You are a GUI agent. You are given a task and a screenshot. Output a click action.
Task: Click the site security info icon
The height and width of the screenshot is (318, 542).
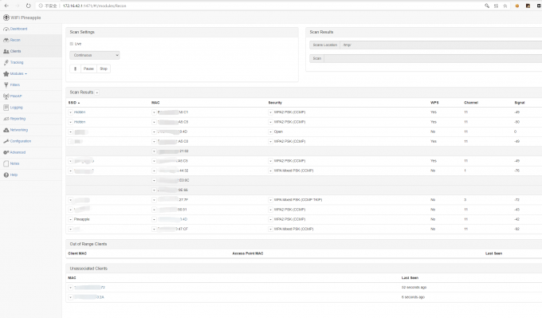tap(41, 6)
